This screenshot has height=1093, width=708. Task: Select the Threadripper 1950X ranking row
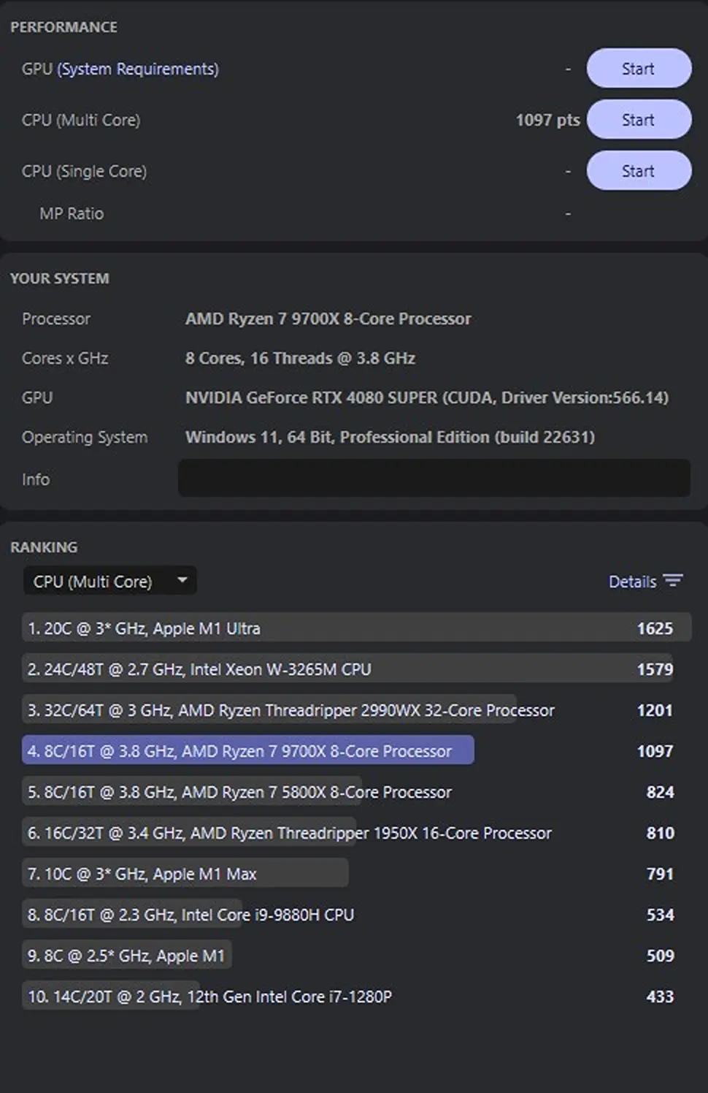coord(356,833)
